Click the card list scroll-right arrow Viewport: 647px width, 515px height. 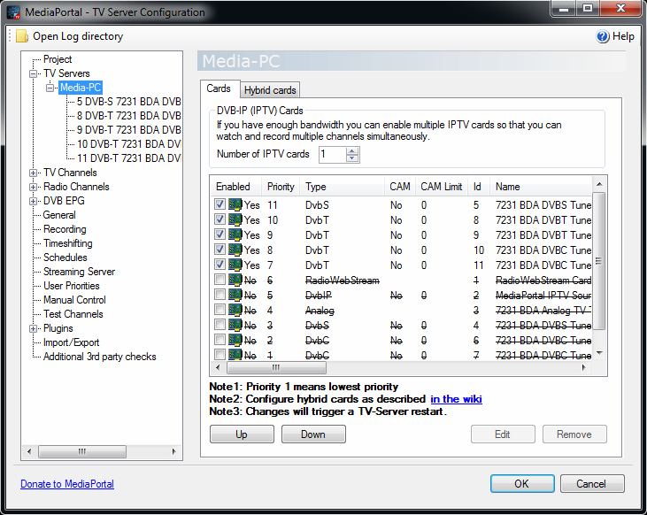pyautogui.click(x=583, y=367)
